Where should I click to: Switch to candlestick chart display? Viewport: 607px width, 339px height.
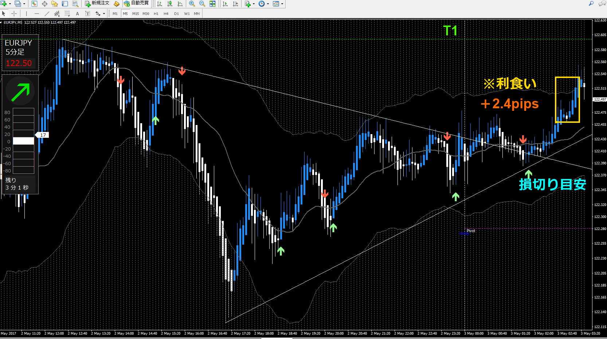coord(170,4)
